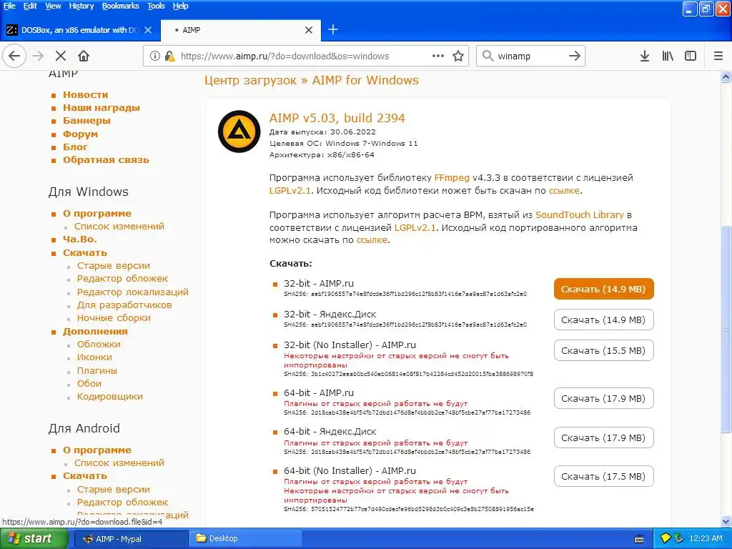Open the Плагины add-ons link
Image resolution: width=732 pixels, height=549 pixels.
(x=97, y=371)
